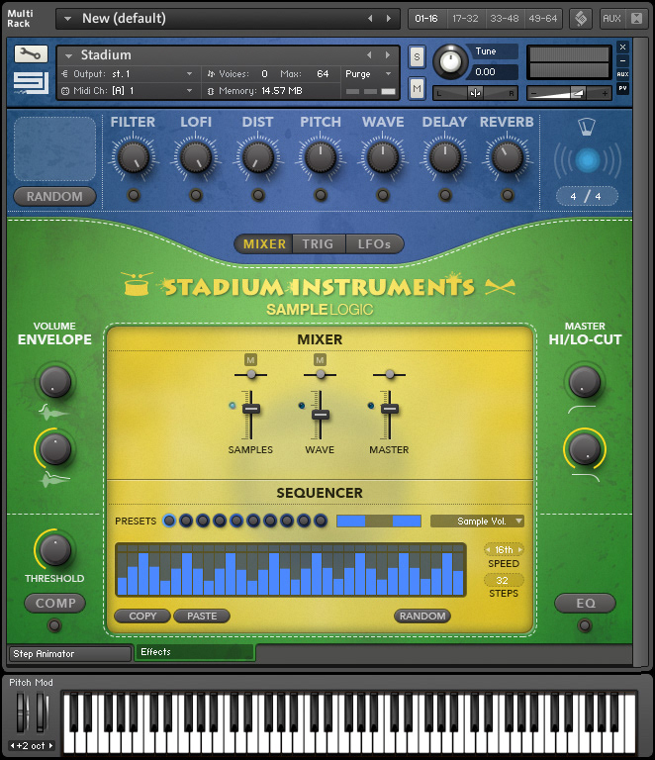Mute the SAMPLES mixer channel
Screen dimensions: 655x760
[250, 360]
